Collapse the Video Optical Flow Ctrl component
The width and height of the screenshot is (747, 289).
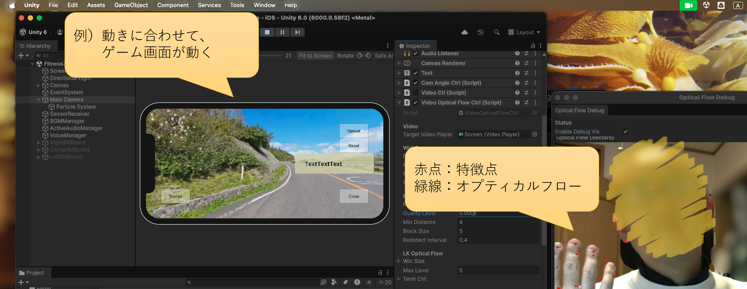[x=399, y=102]
